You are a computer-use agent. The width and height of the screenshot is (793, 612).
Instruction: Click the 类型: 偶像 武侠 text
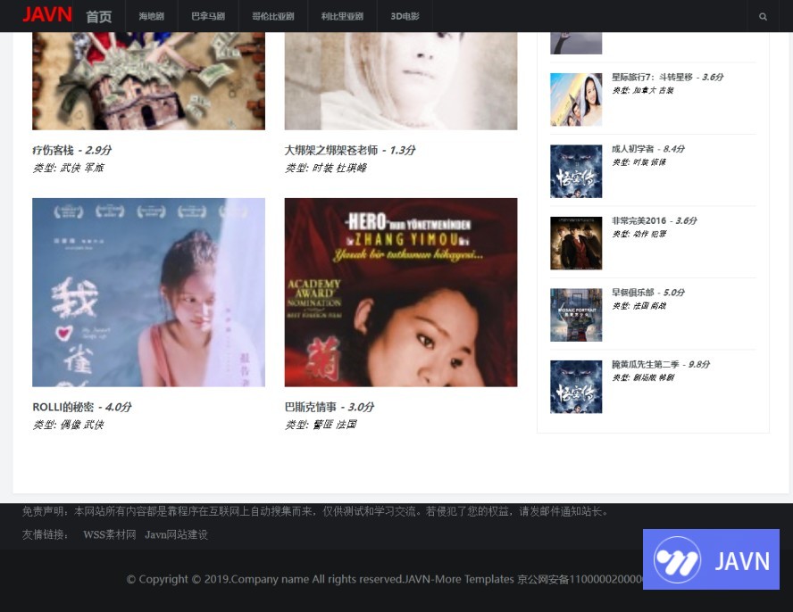pos(68,425)
